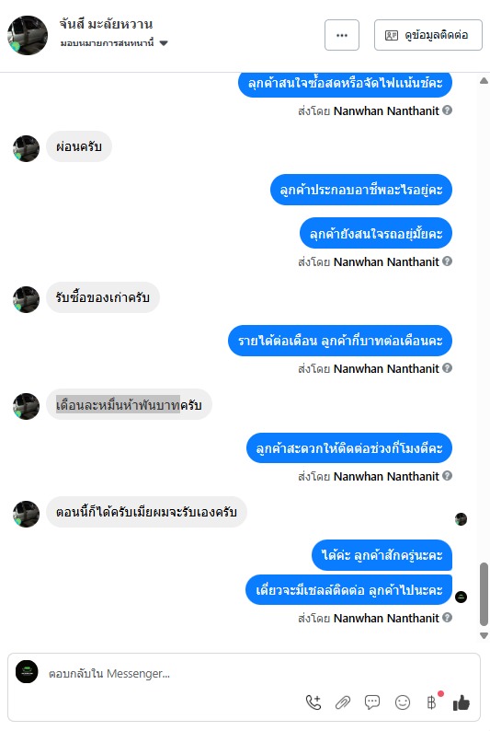Click the จันสี มะลัยหวาน customer name in the header

tap(106, 24)
